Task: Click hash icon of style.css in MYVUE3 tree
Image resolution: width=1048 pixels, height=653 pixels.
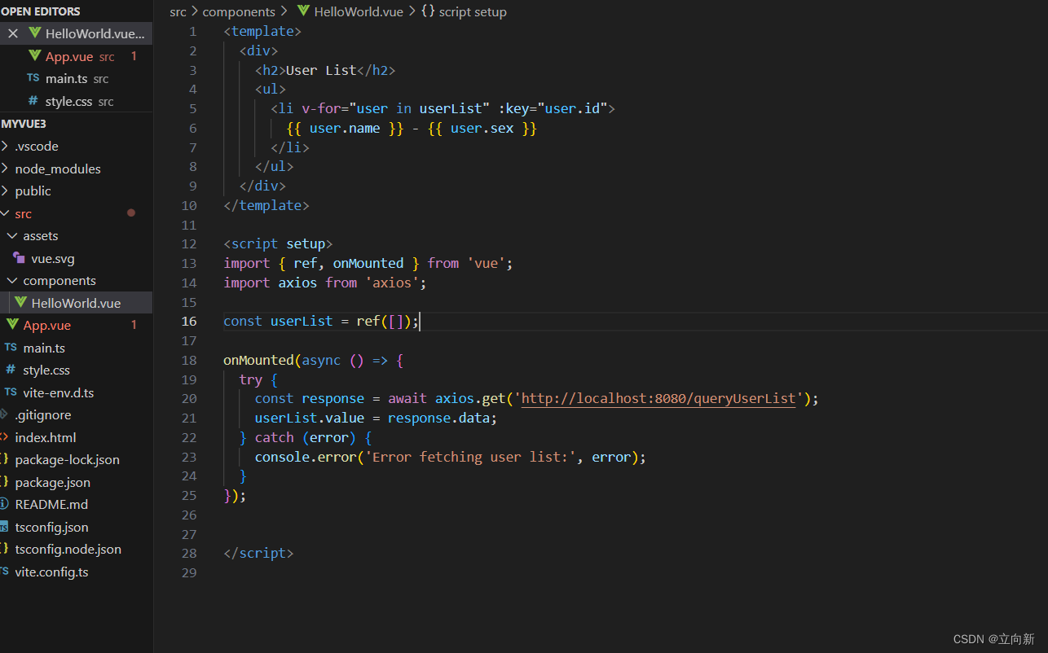Action: (11, 370)
